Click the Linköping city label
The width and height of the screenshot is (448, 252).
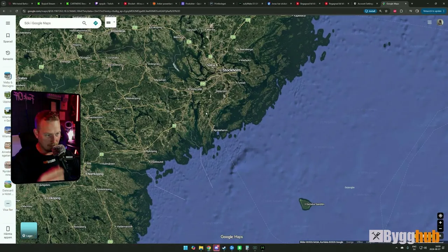(54, 198)
